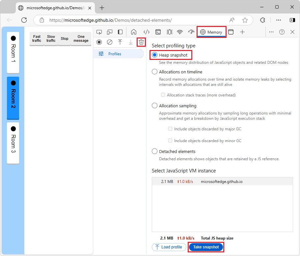Open a new browser tab

(102, 8)
